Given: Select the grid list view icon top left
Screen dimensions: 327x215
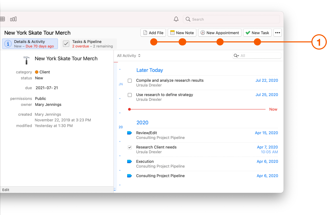Looking at the screenshot, I should (2, 19).
